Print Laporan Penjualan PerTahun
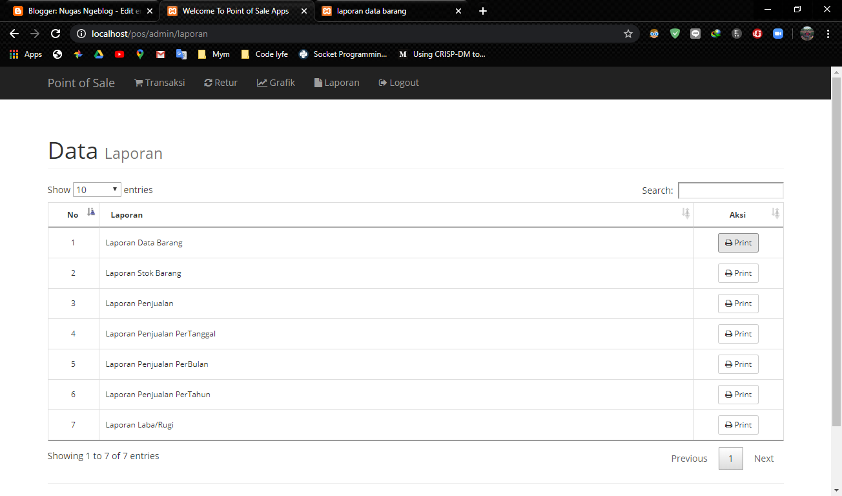This screenshot has width=842, height=496. (x=738, y=395)
